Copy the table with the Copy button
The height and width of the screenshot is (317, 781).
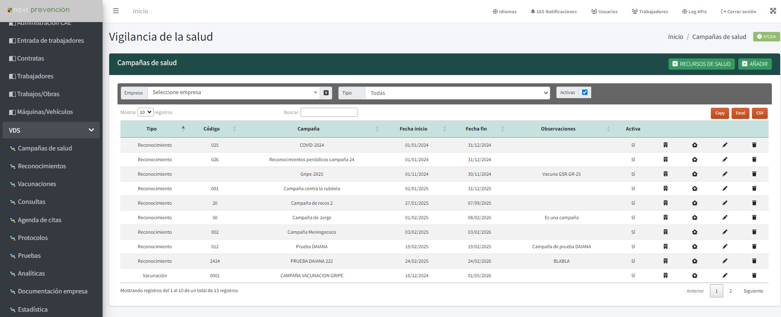click(720, 113)
